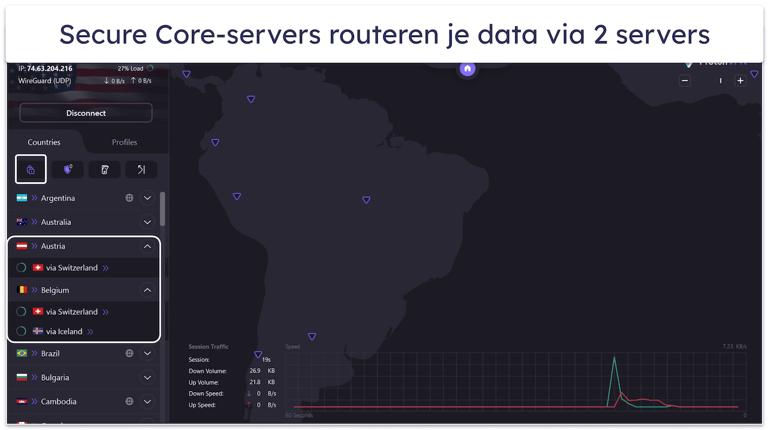The height and width of the screenshot is (430, 769).
Task: Click the Belgium flag icon
Action: pos(22,290)
